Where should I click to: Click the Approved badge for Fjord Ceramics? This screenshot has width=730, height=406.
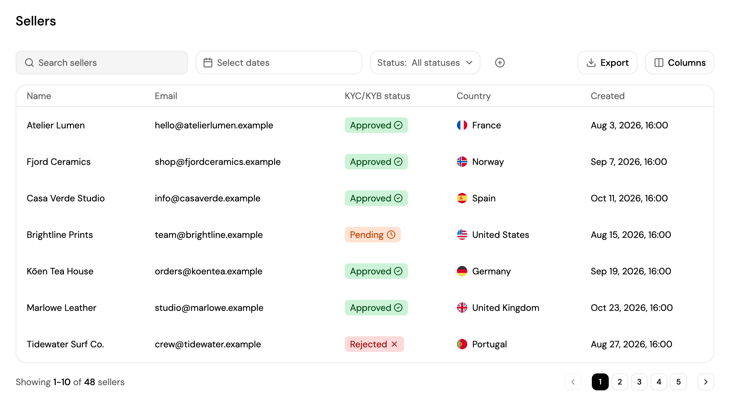[376, 162]
